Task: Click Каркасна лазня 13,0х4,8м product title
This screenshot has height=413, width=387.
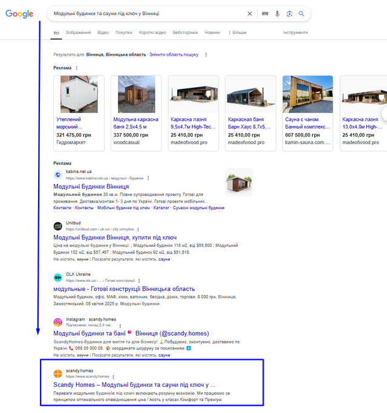Action: click(x=362, y=123)
